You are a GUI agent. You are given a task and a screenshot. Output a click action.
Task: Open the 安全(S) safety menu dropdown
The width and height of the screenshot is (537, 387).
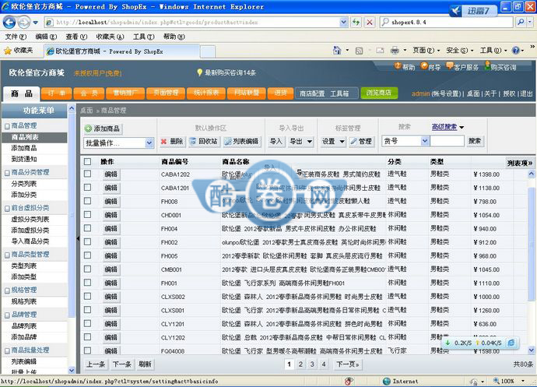[460, 51]
